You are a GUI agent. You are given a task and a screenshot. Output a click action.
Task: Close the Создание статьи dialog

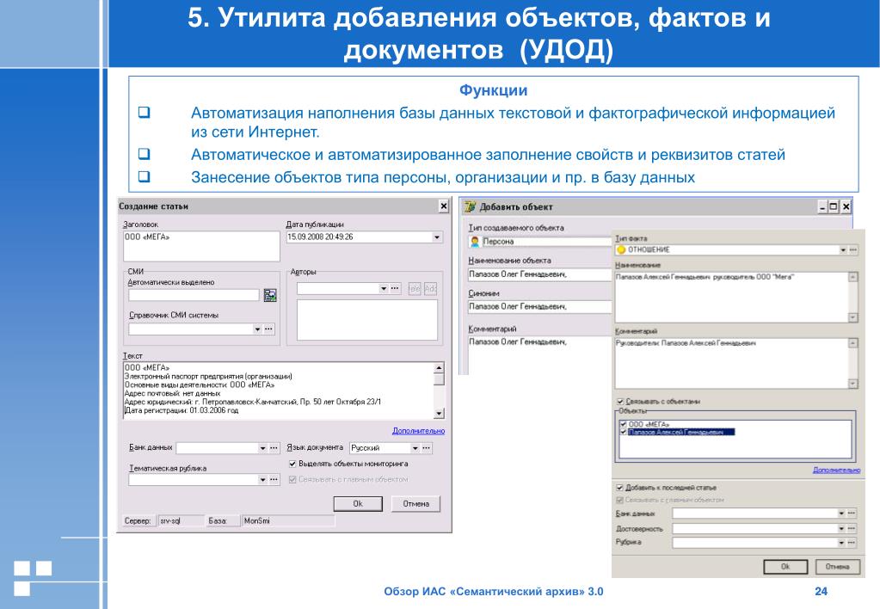coord(443,206)
